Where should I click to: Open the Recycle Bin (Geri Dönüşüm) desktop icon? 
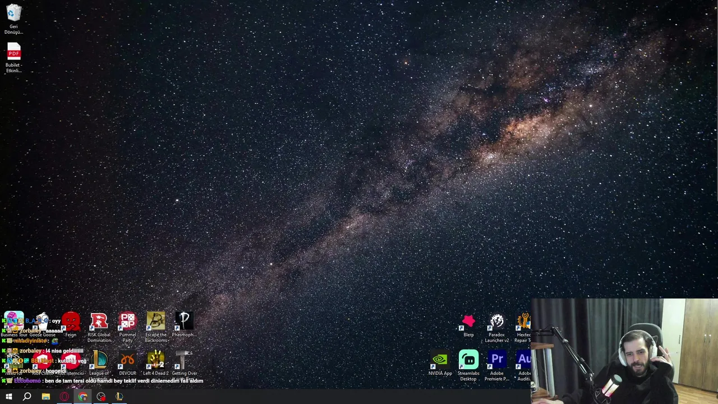tap(13, 19)
